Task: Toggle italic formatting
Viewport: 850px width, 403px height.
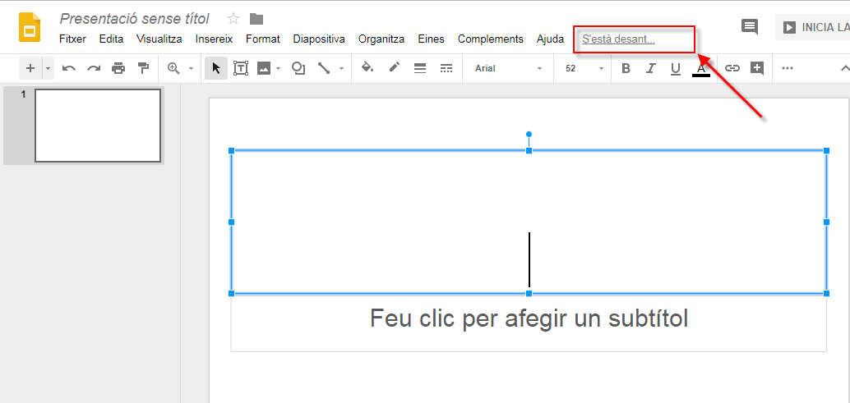Action: tap(651, 68)
